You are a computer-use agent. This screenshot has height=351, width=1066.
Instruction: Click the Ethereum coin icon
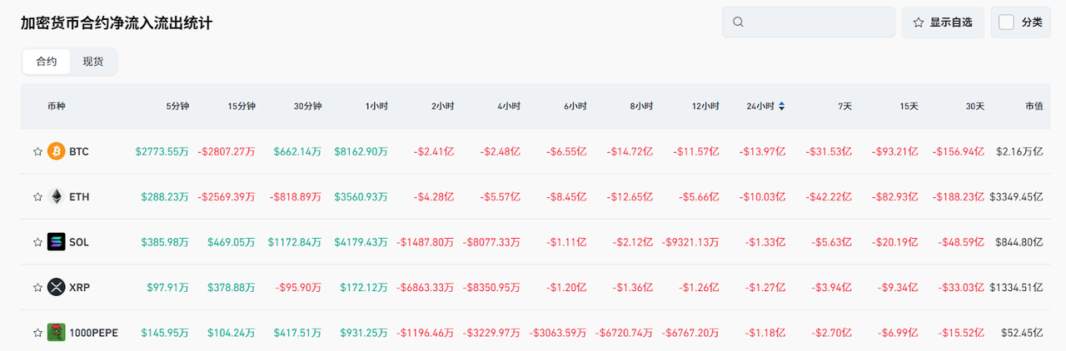pos(57,197)
